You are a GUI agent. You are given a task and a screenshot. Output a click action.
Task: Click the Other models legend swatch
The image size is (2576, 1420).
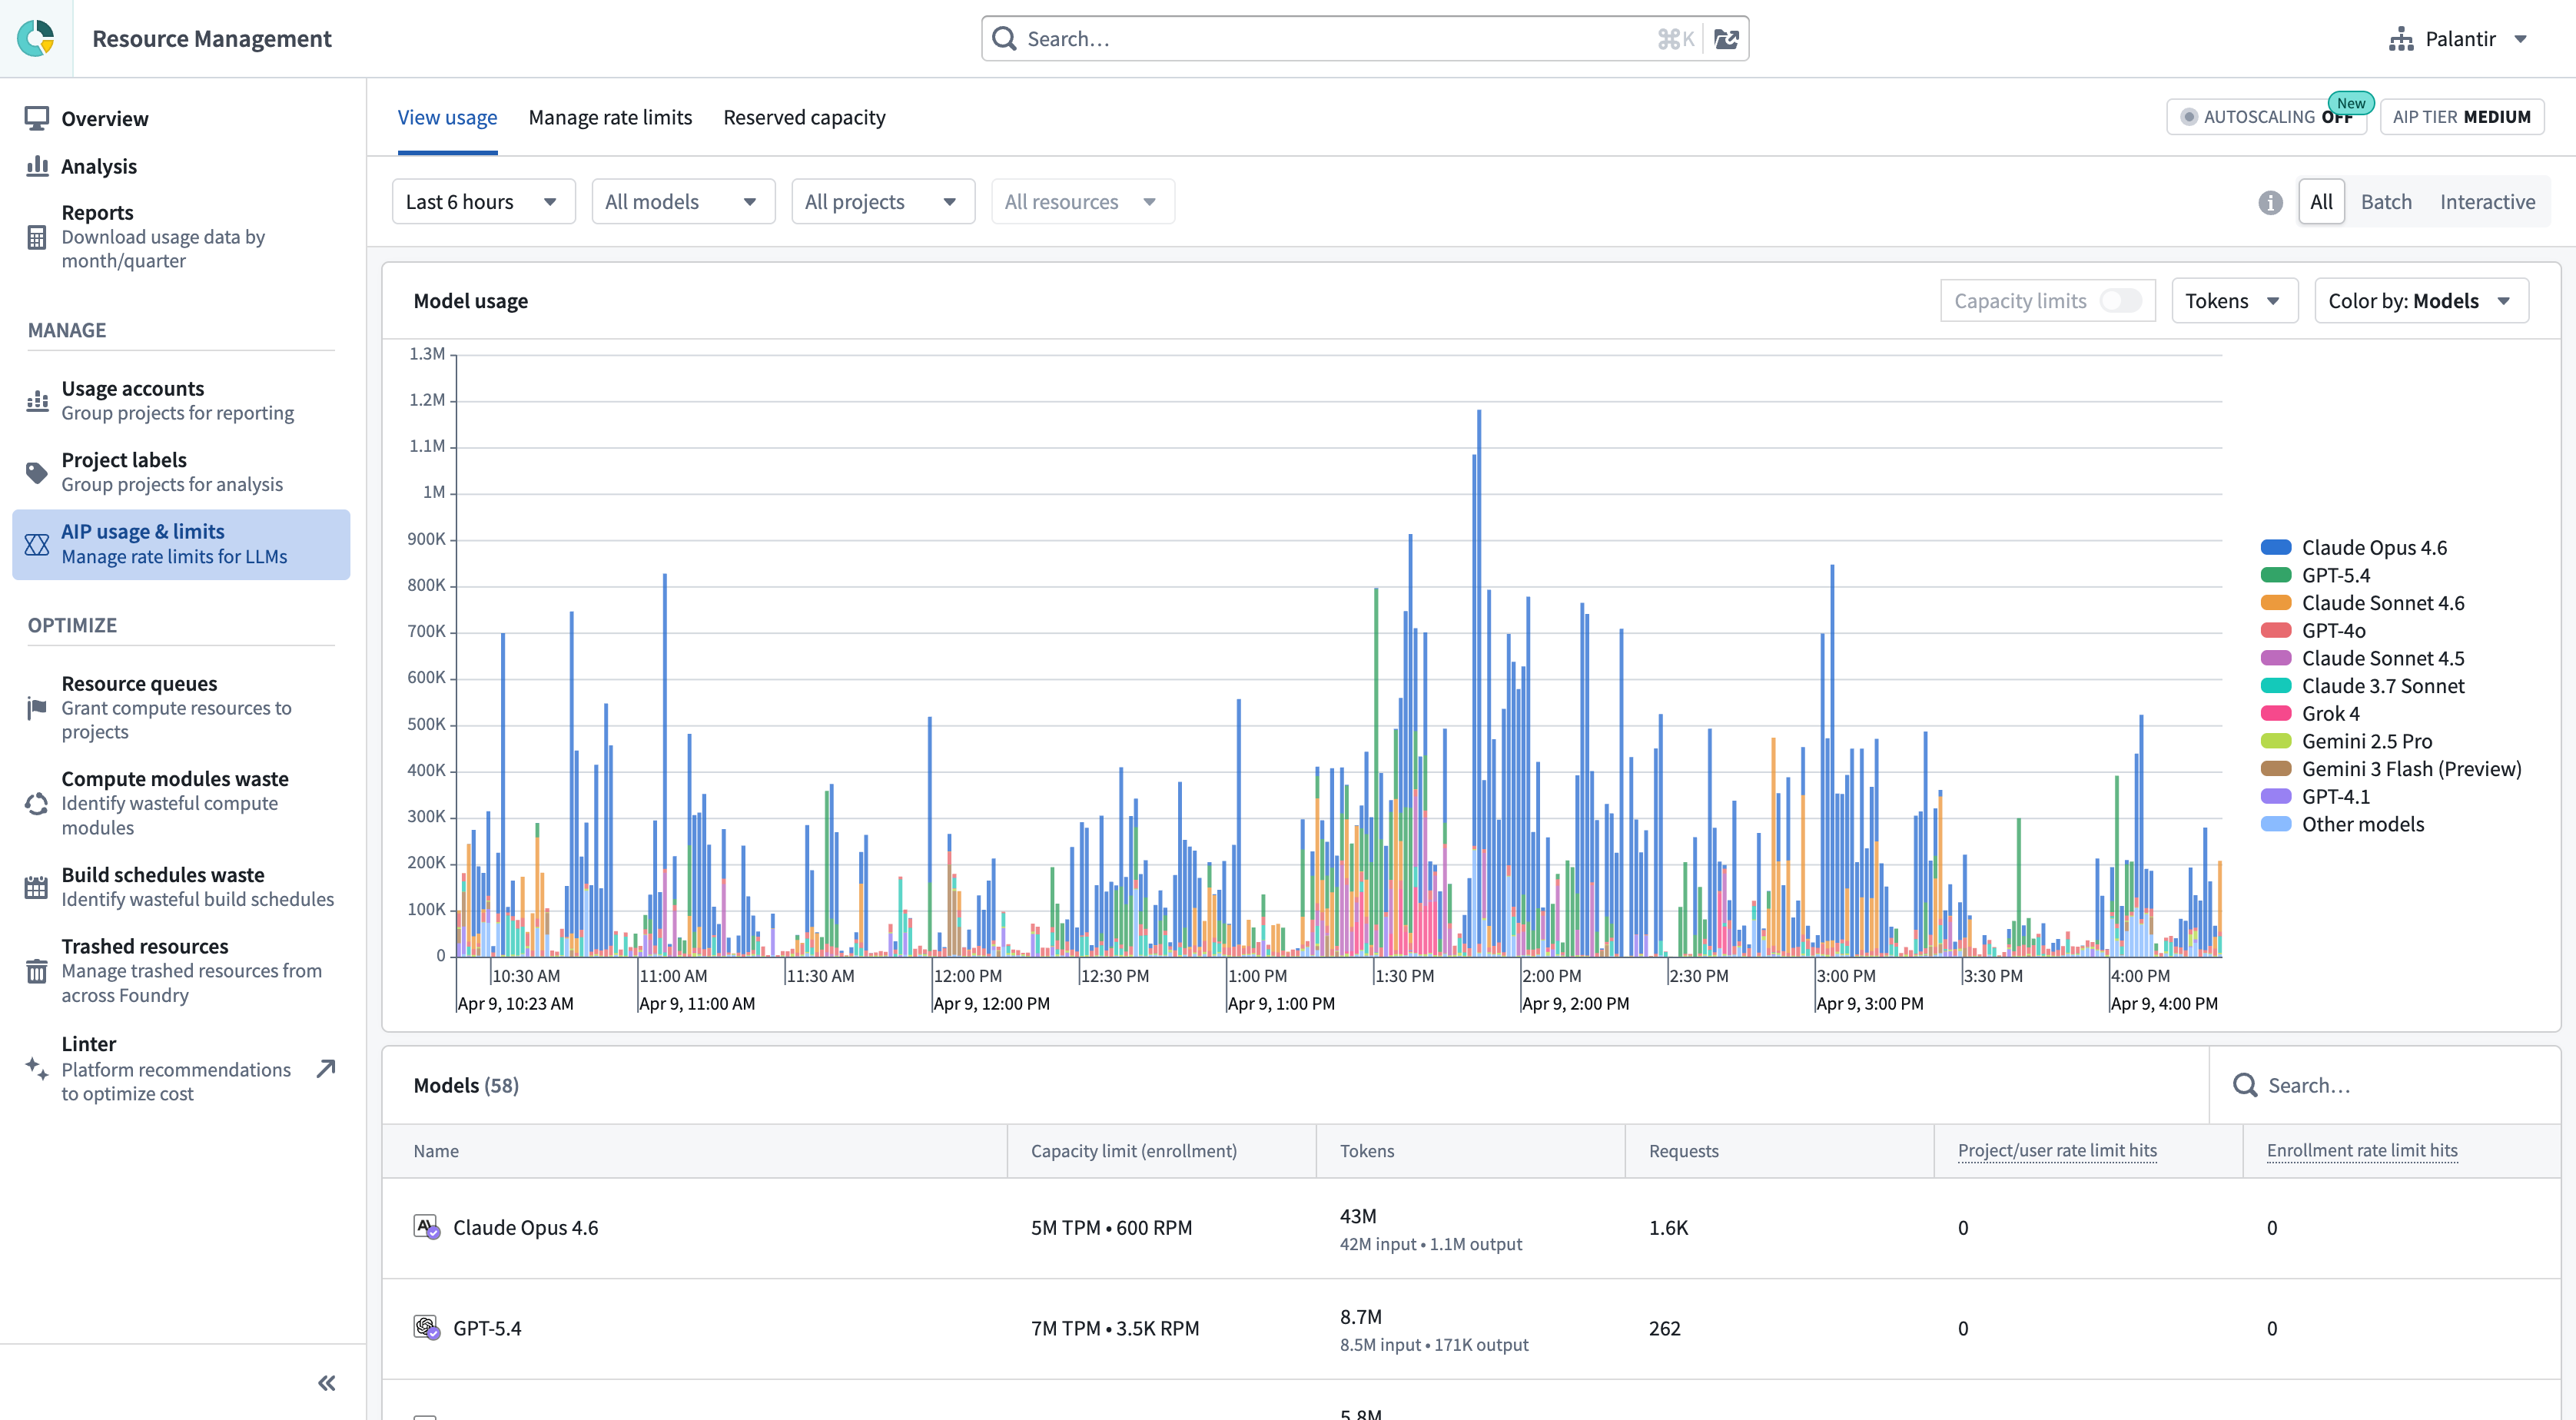(x=2276, y=824)
